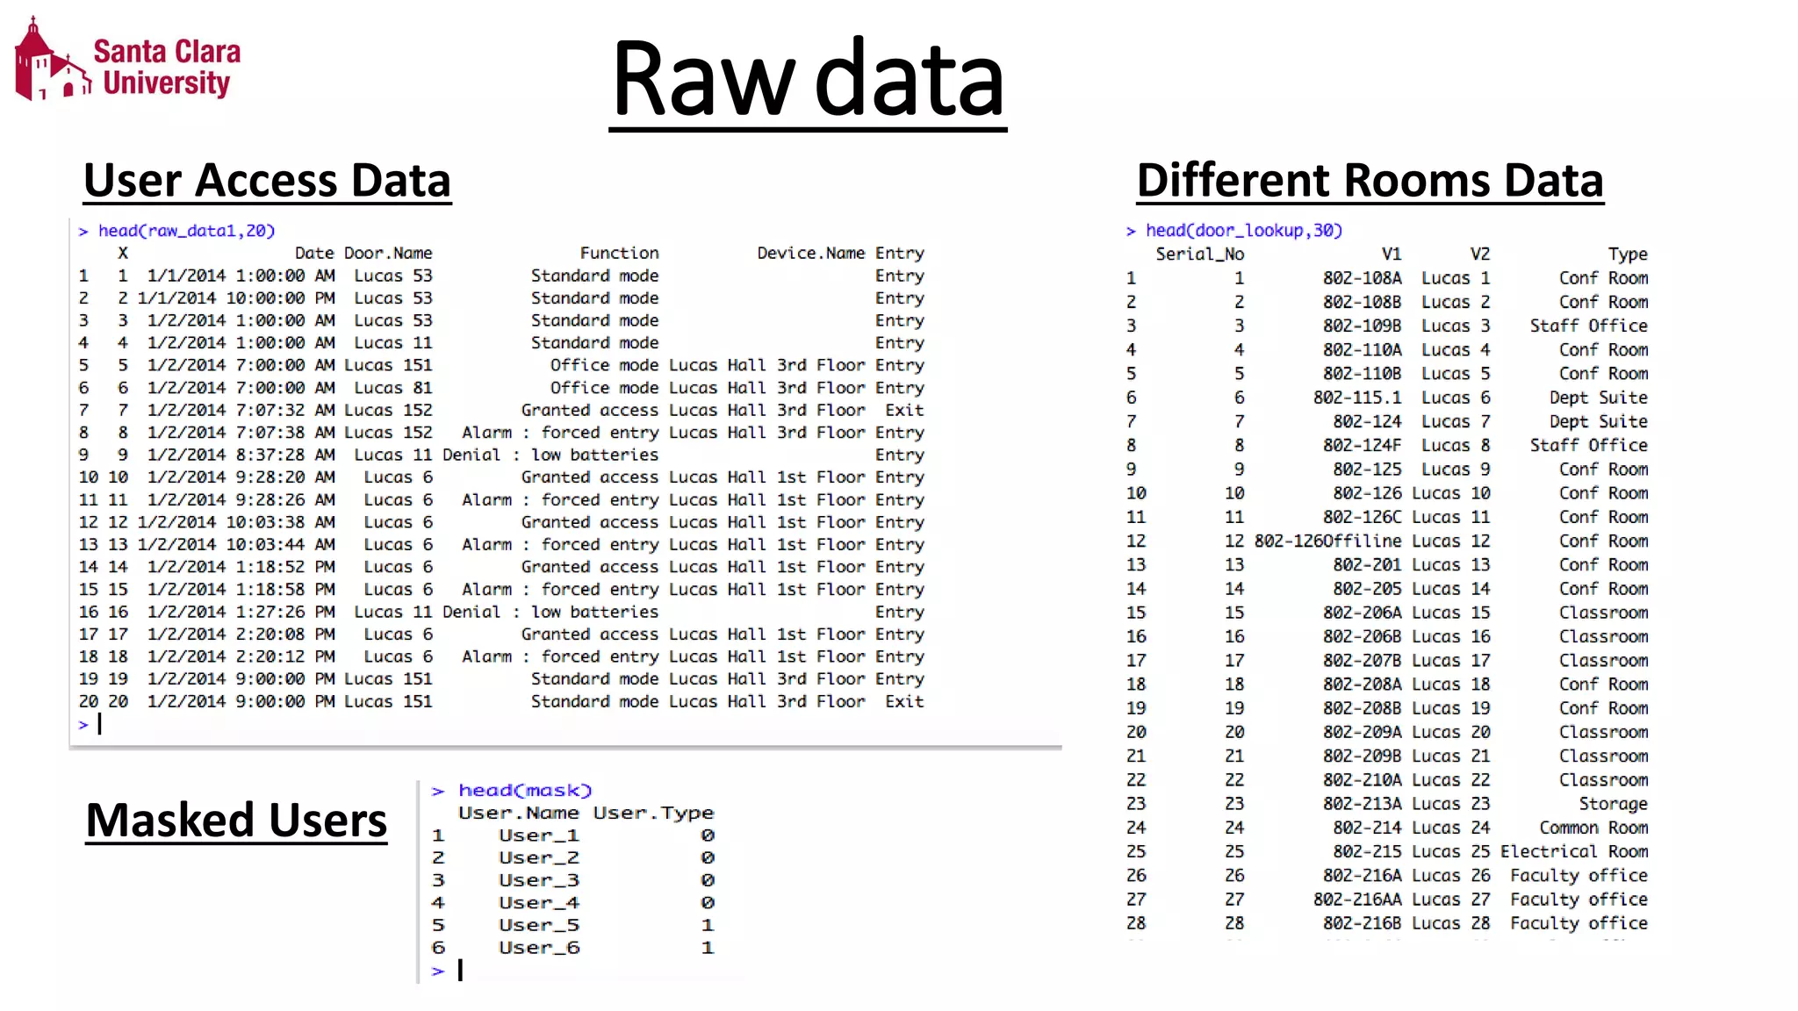Click the empty R prompt below masked users
The image size is (1798, 1011).
click(448, 971)
